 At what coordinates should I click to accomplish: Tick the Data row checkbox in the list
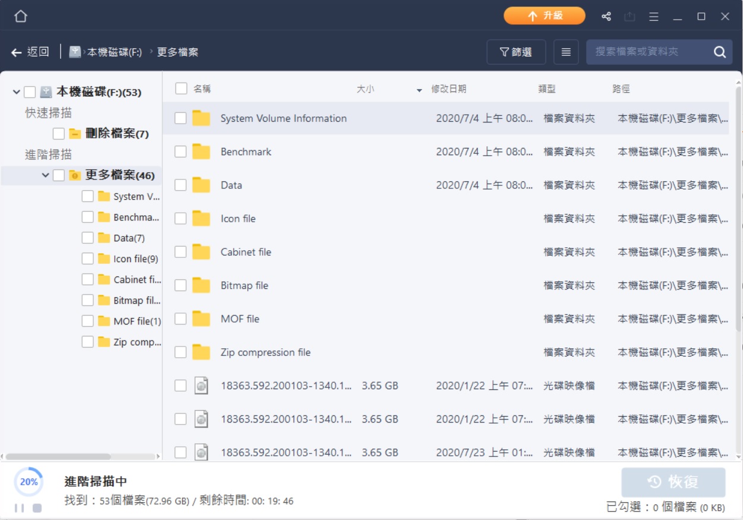[180, 185]
